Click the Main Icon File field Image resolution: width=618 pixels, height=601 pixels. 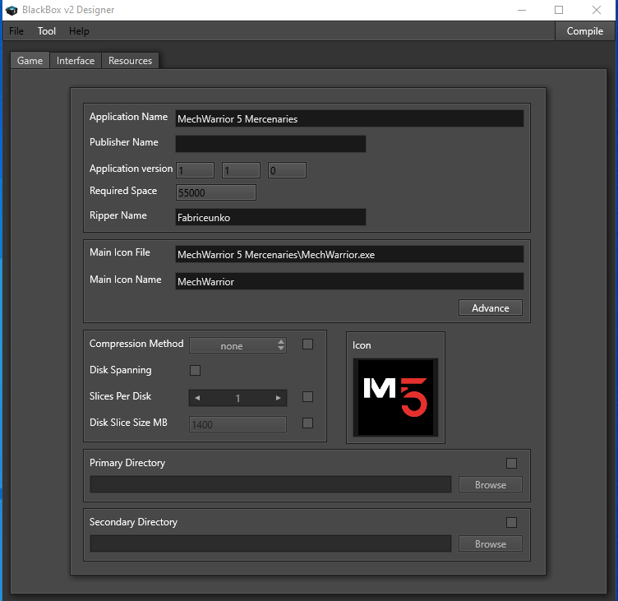click(349, 254)
